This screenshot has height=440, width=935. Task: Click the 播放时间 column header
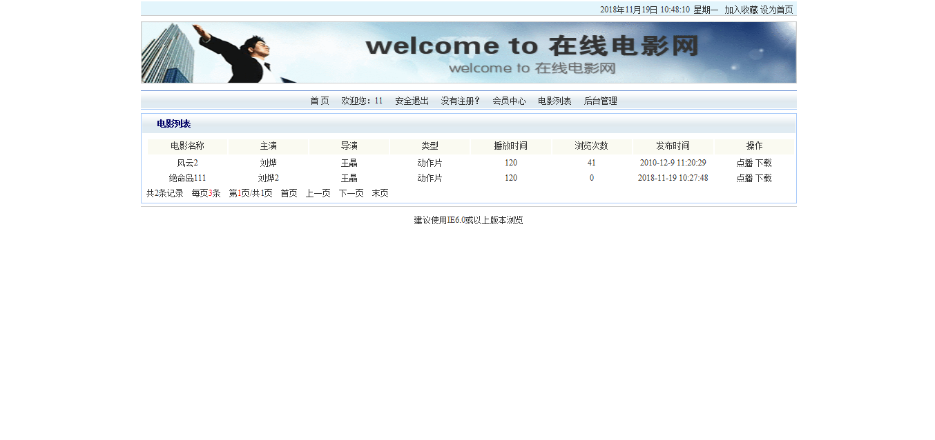[511, 146]
